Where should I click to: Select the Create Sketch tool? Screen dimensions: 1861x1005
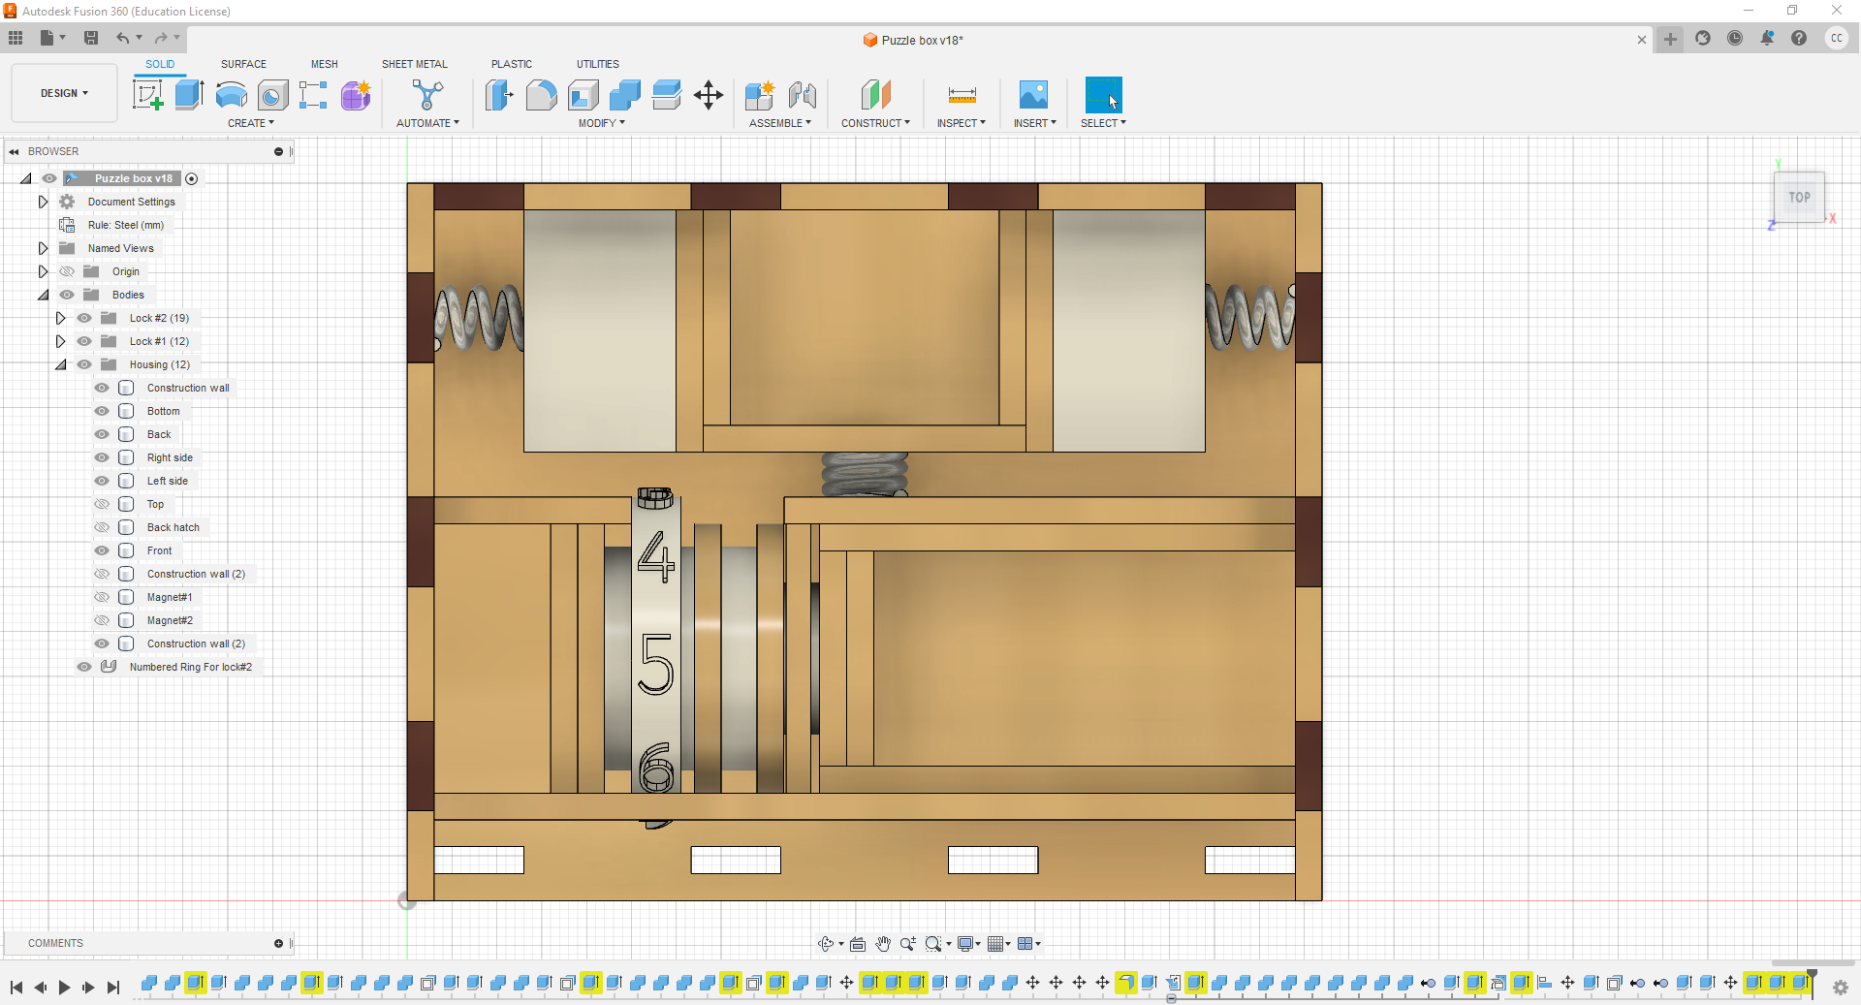click(148, 96)
